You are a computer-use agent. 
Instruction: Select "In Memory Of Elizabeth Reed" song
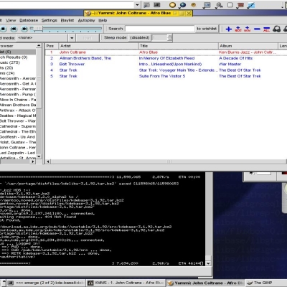[x=166, y=58]
